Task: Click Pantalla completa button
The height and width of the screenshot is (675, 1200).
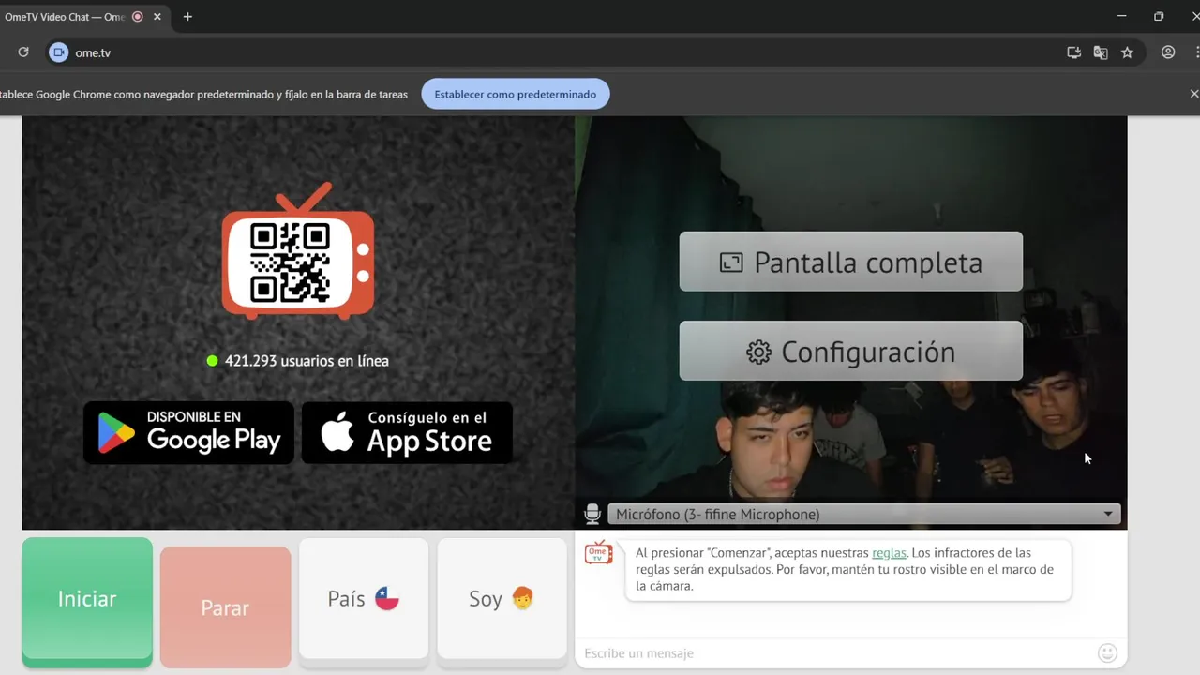Action: [x=851, y=262]
